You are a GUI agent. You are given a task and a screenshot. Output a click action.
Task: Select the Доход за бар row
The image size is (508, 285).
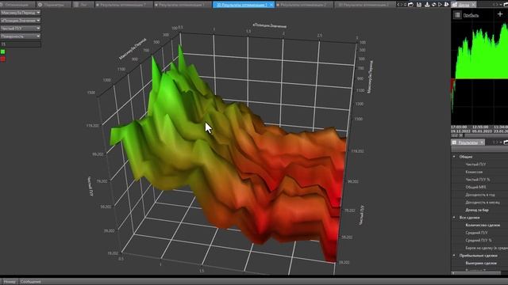click(479, 210)
